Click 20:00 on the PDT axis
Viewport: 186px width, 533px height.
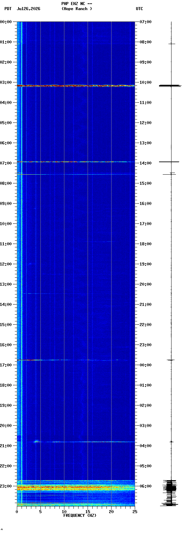point(6,426)
